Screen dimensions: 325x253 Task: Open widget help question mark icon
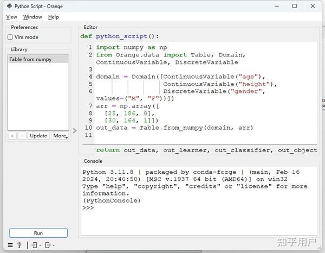click(19, 245)
